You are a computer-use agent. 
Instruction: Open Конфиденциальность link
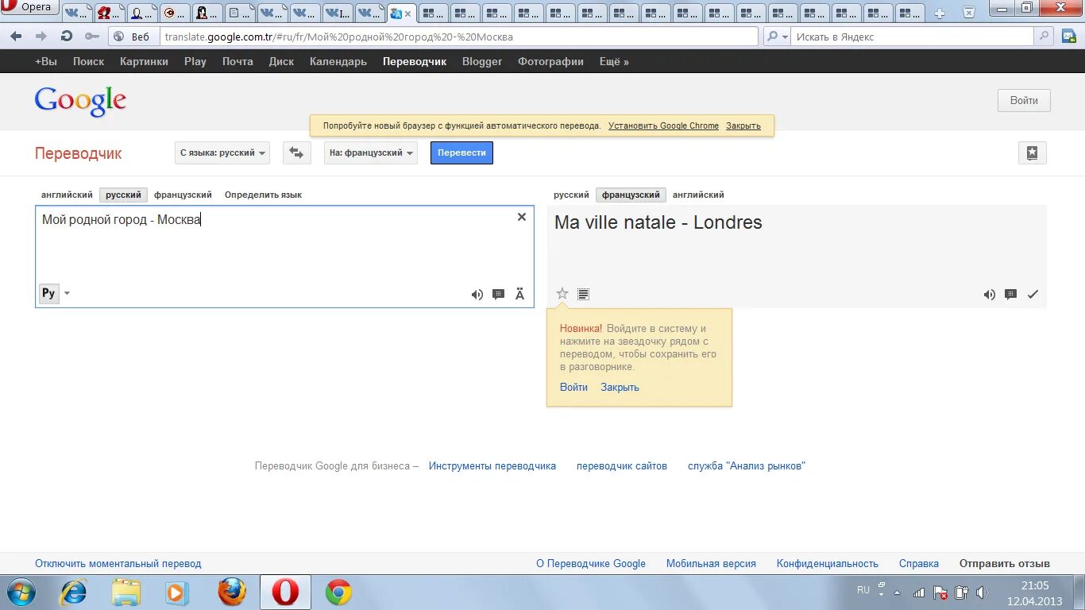pyautogui.click(x=828, y=564)
